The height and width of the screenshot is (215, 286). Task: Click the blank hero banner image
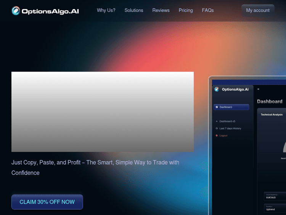click(x=103, y=112)
